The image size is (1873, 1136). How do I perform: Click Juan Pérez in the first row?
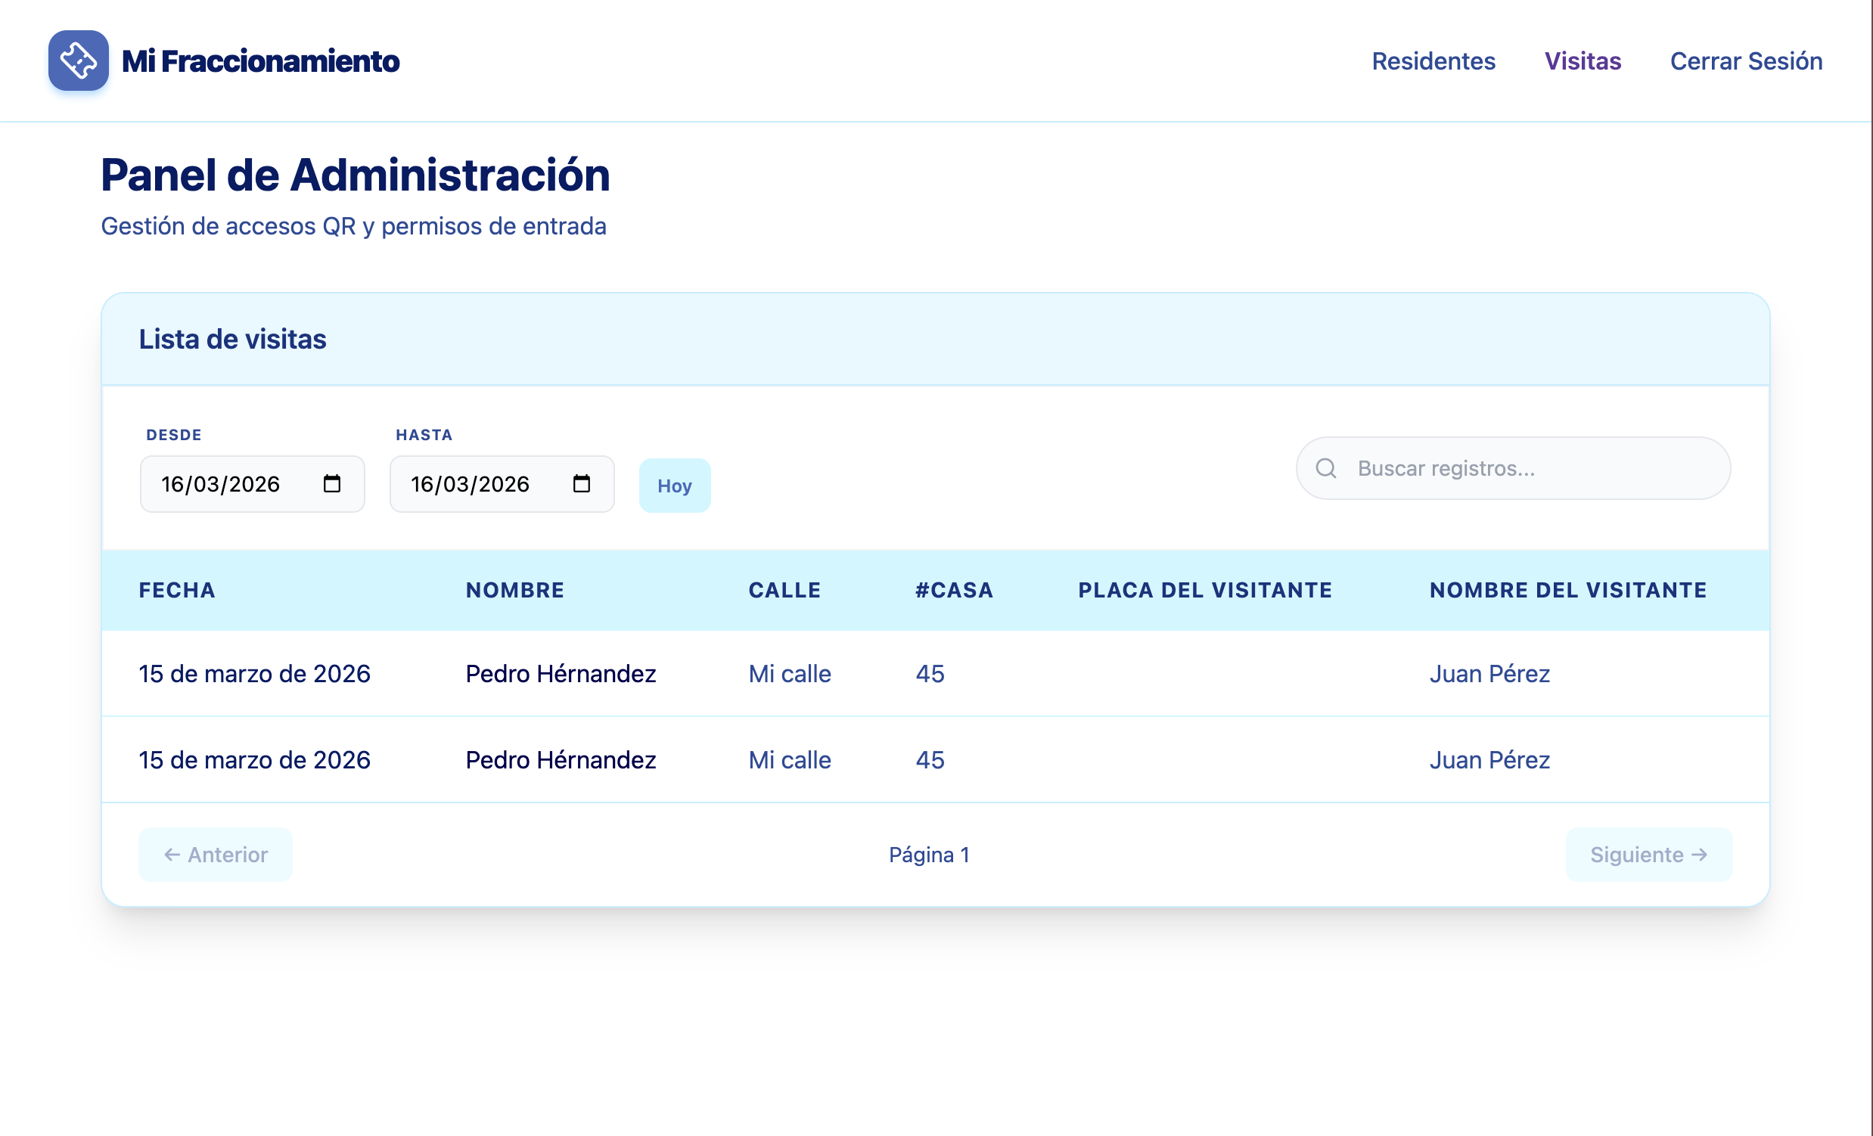1490,674
